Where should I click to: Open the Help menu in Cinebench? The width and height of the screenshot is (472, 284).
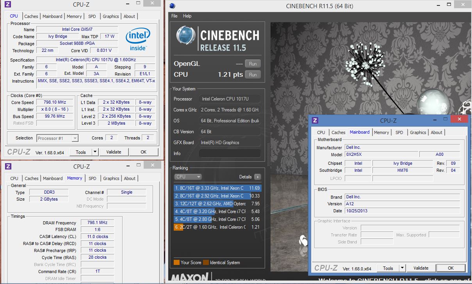187,16
